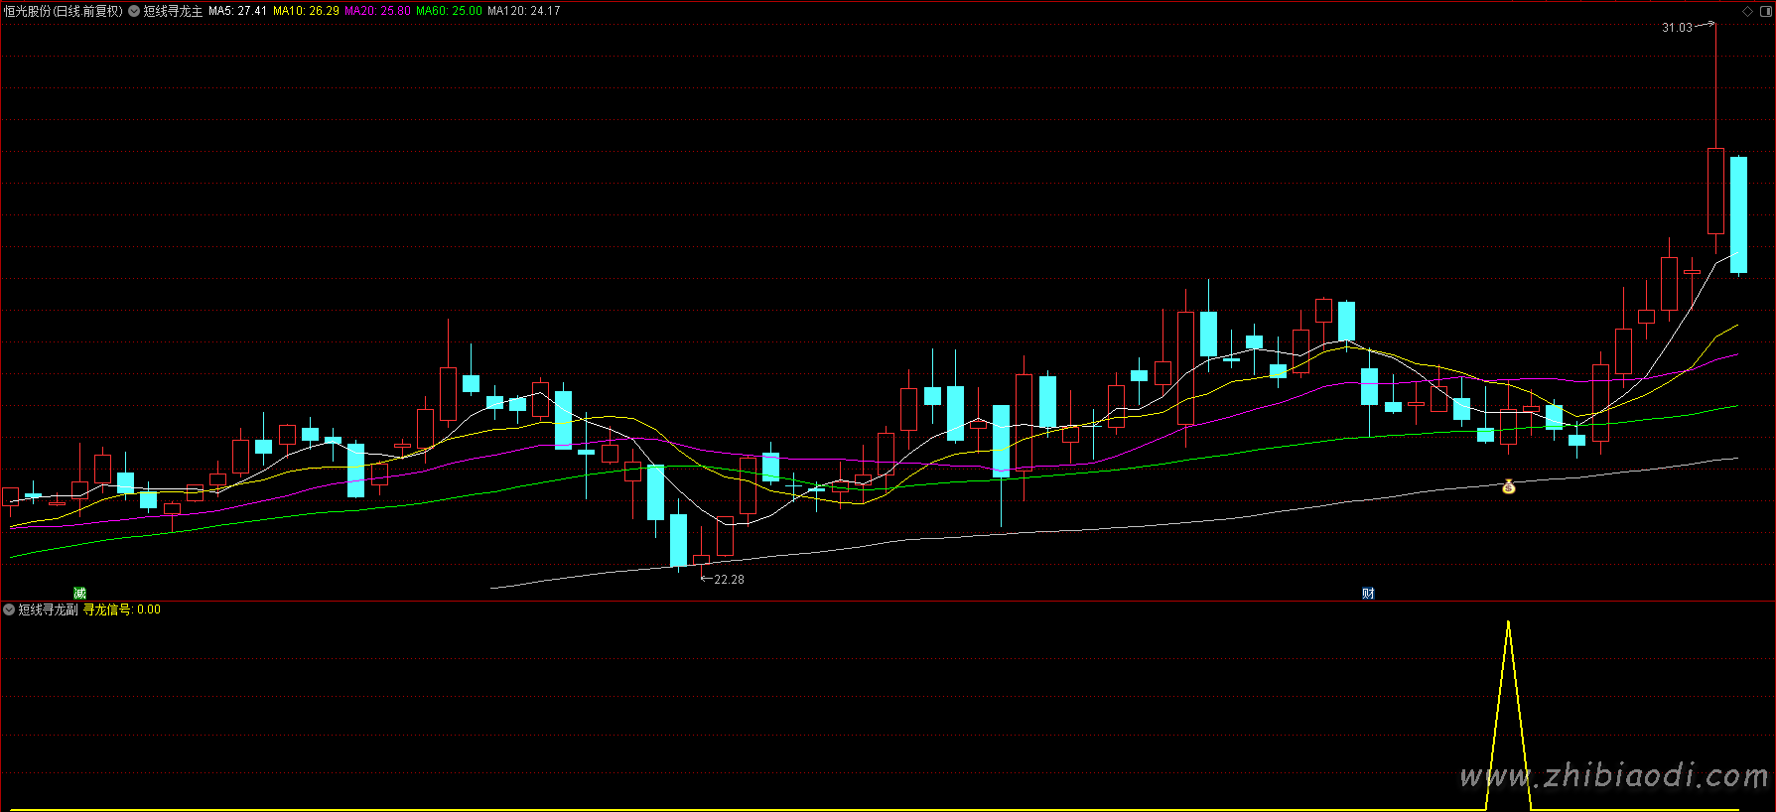Select the yellow MA10 label
Image resolution: width=1776 pixels, height=812 pixels.
tap(306, 11)
